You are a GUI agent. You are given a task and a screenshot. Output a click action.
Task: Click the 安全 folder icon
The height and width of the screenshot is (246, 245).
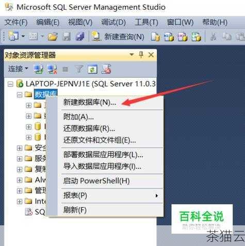pos(28,148)
